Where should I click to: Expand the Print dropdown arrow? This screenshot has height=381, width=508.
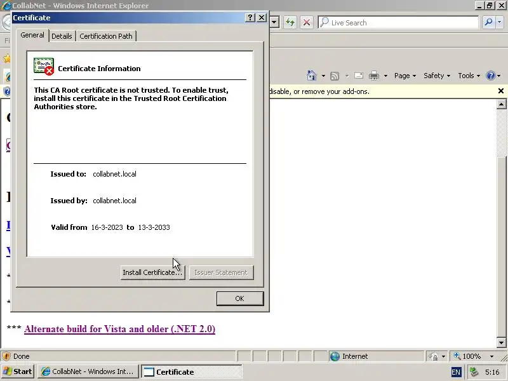click(385, 76)
